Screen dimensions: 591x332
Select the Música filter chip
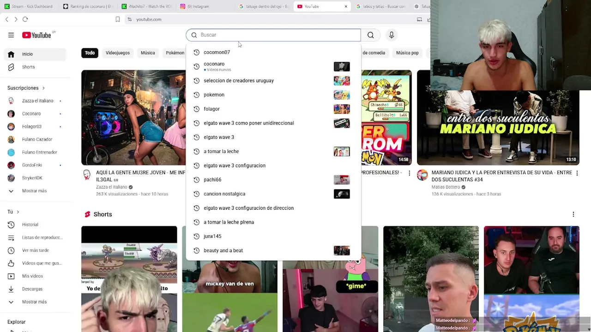(x=148, y=53)
